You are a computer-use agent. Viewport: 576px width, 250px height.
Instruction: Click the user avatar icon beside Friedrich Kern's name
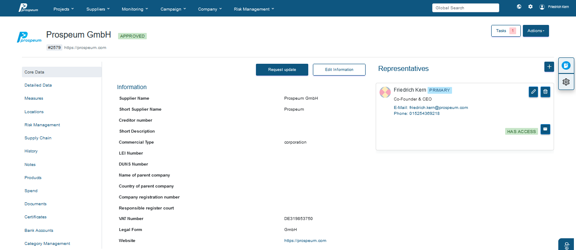(542, 7)
